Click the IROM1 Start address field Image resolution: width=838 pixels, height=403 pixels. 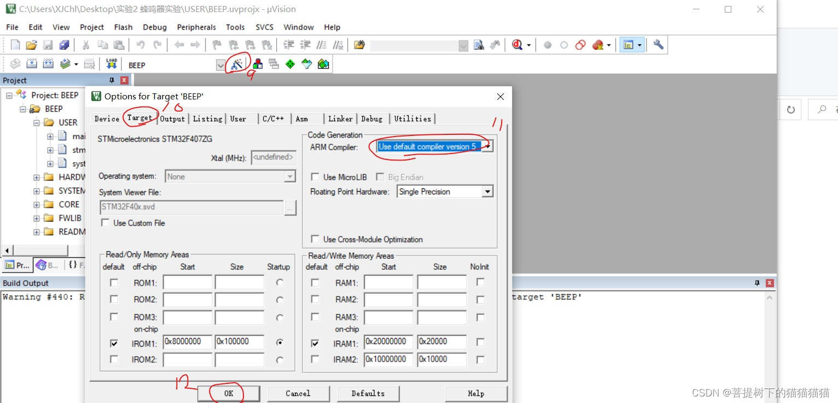188,342
